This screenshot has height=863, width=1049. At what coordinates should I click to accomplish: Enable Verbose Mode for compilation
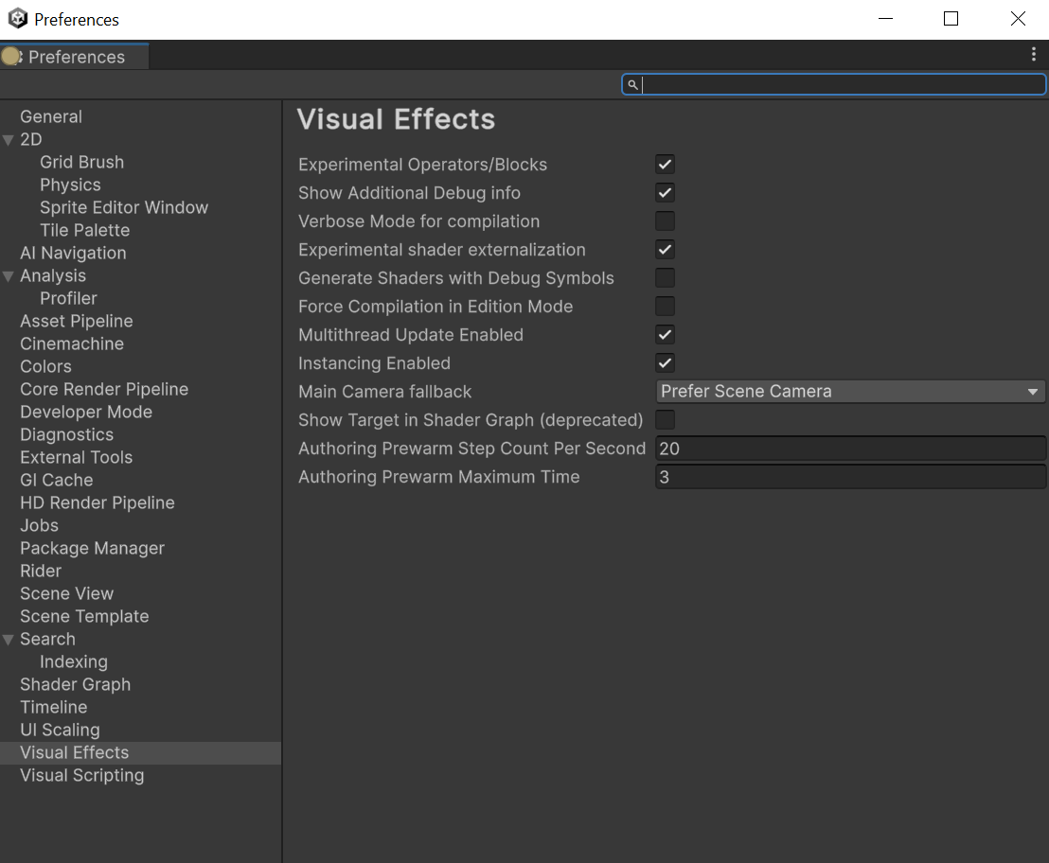(666, 221)
